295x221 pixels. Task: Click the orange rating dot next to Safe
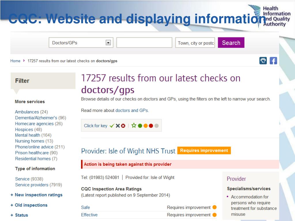214,207
